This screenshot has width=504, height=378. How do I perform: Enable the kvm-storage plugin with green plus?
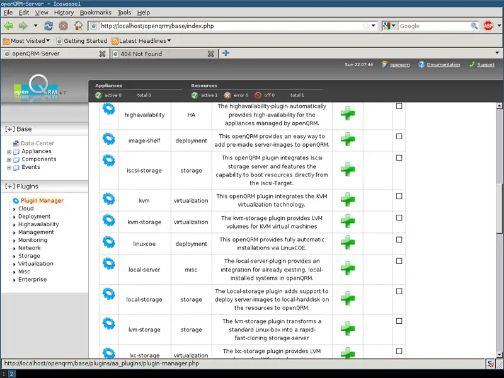348,221
